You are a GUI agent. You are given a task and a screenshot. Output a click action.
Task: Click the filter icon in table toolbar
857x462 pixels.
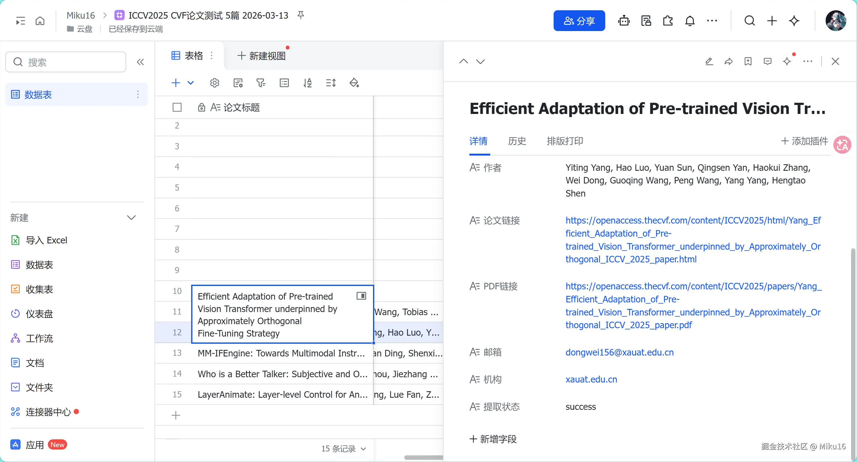coord(261,83)
